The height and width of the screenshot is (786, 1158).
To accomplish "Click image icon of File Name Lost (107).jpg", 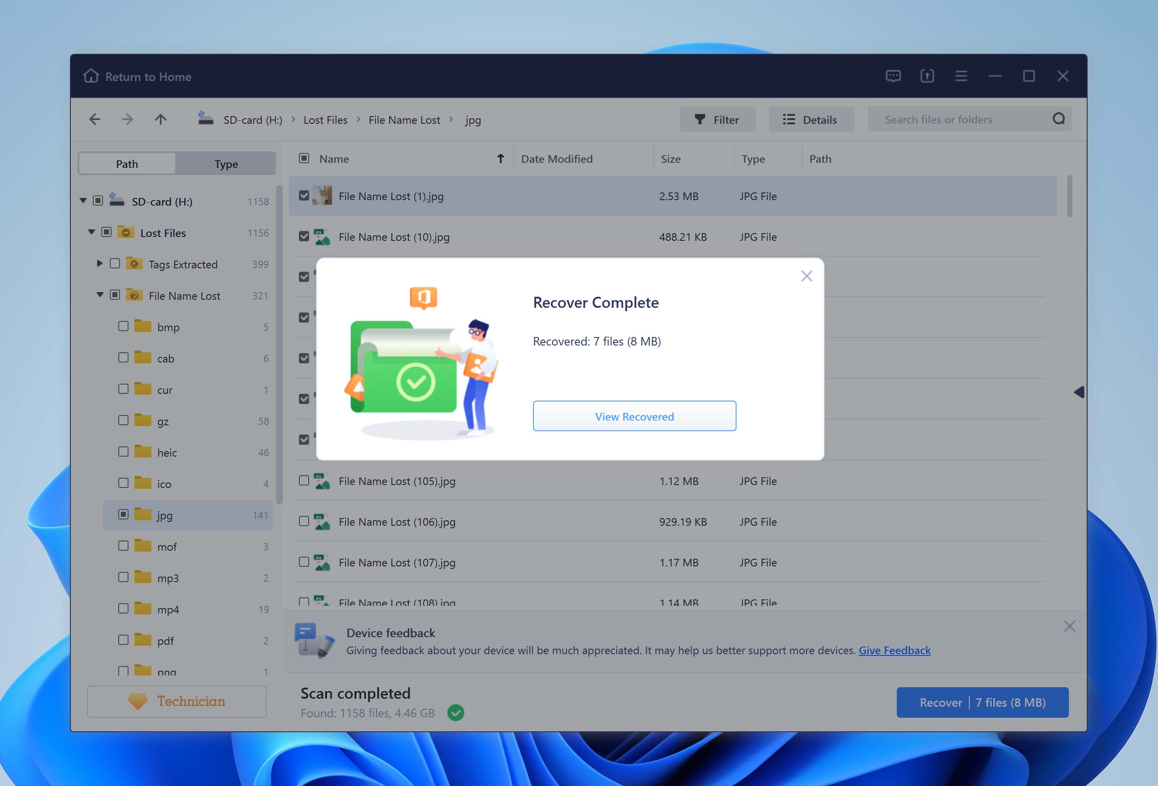I will (x=322, y=562).
